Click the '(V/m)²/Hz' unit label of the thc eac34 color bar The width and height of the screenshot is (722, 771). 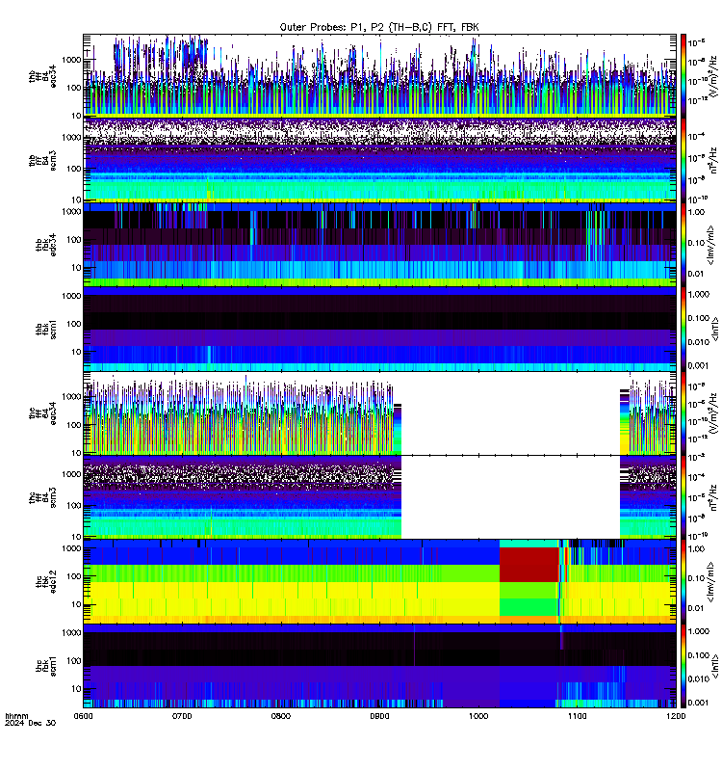[714, 413]
